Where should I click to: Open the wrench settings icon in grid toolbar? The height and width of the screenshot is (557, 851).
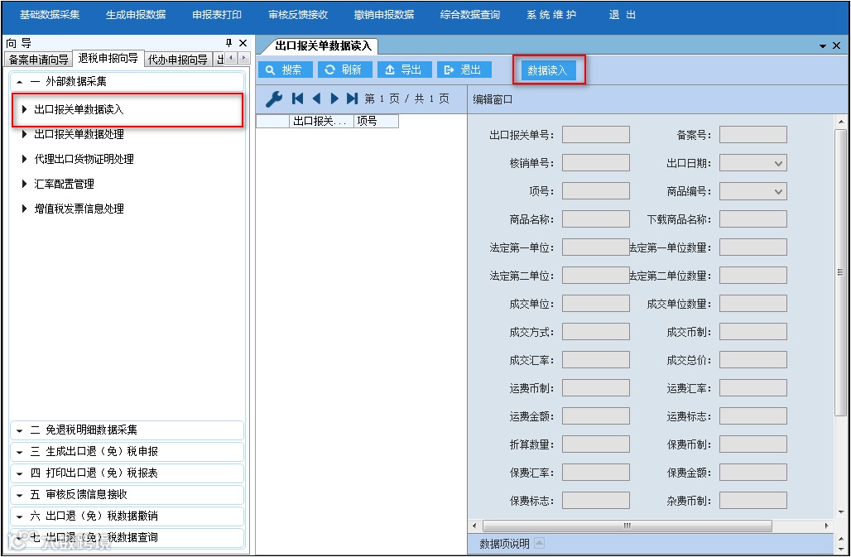[x=273, y=98]
